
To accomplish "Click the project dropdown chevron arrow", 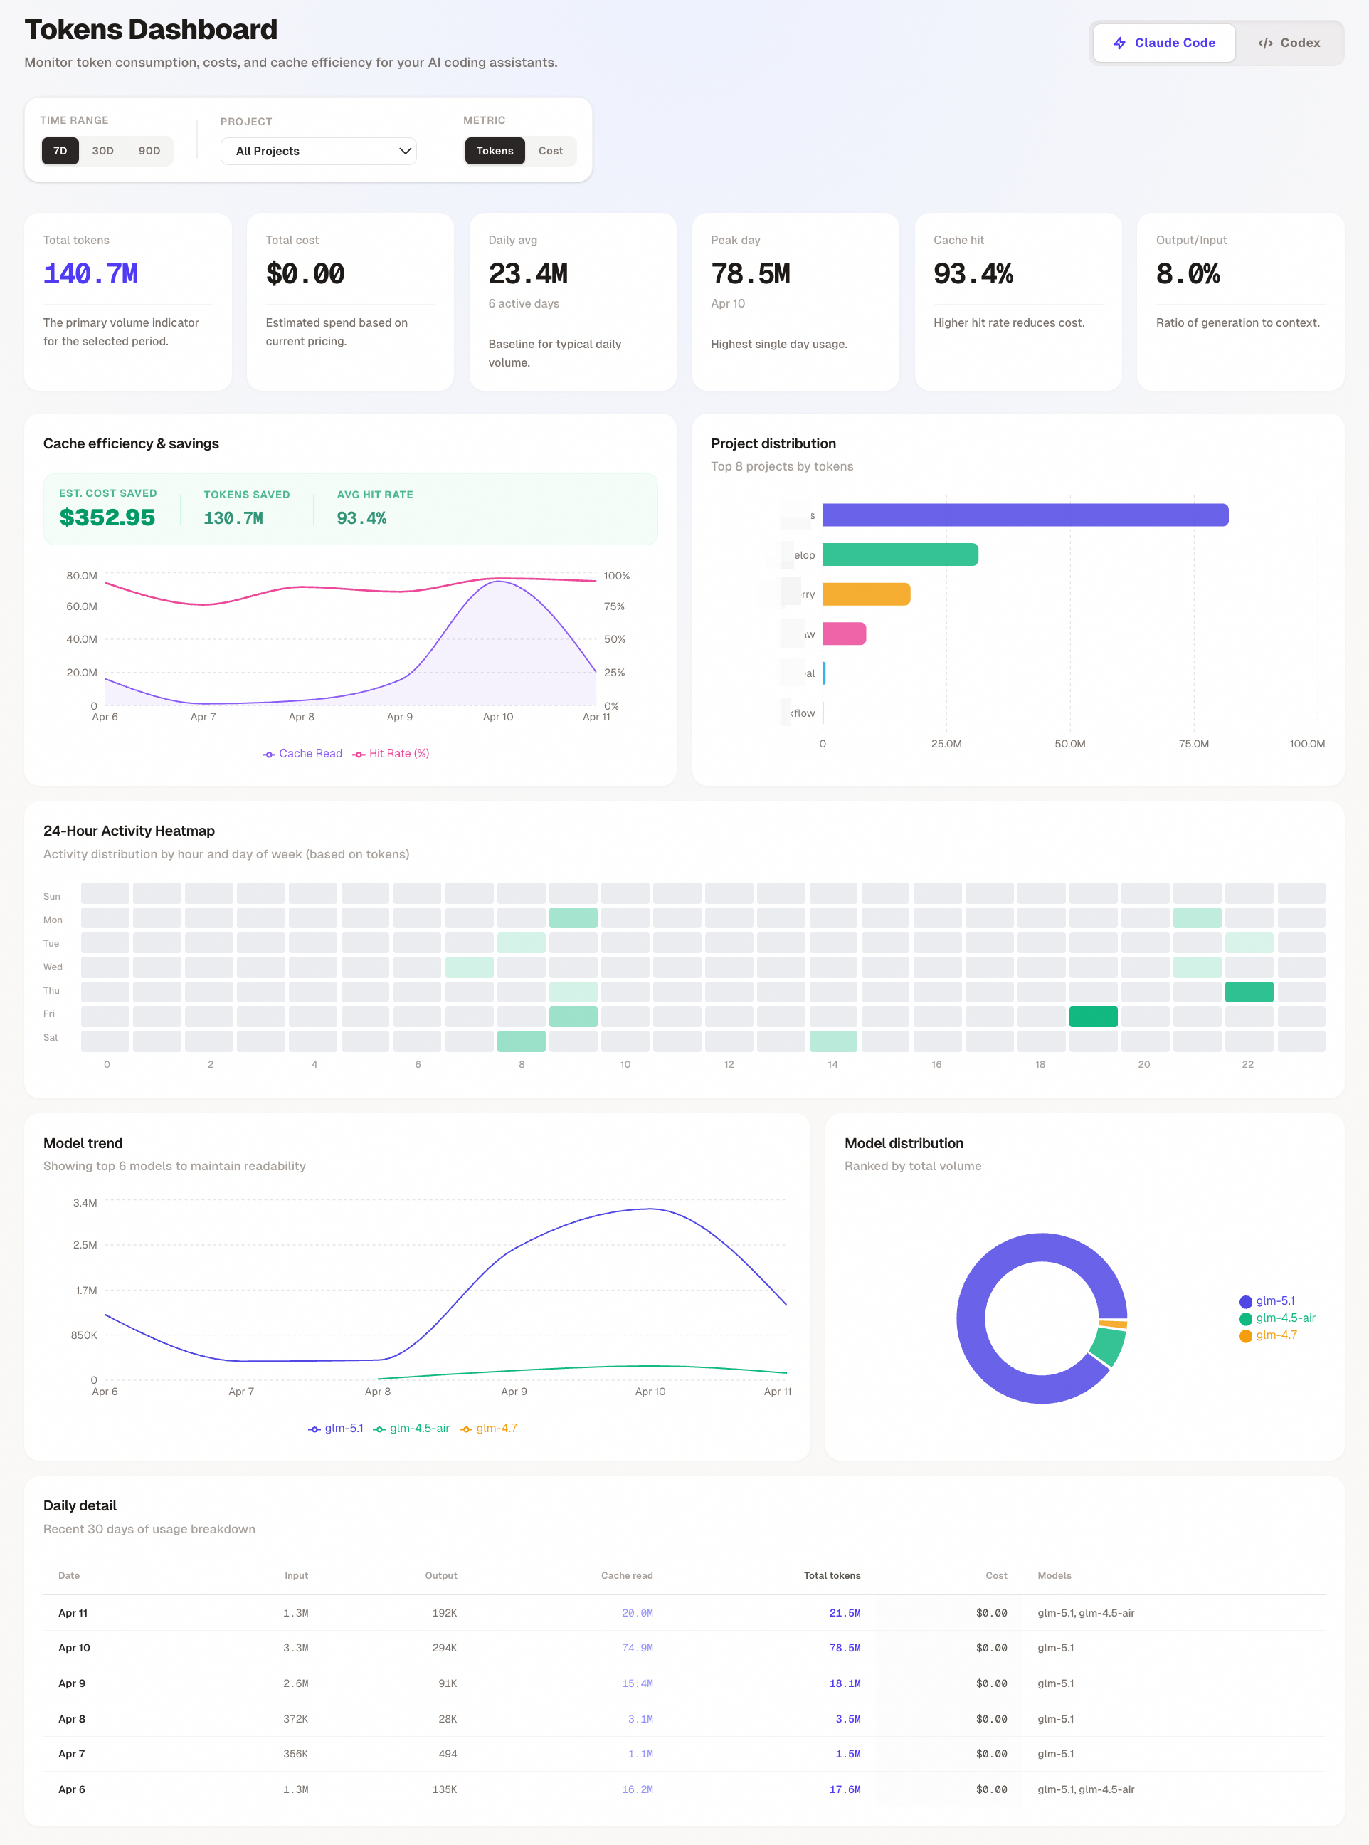I will [x=406, y=151].
